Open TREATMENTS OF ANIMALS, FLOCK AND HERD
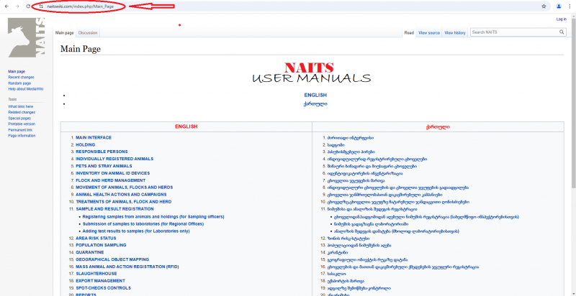The image size is (576, 296). [123, 201]
